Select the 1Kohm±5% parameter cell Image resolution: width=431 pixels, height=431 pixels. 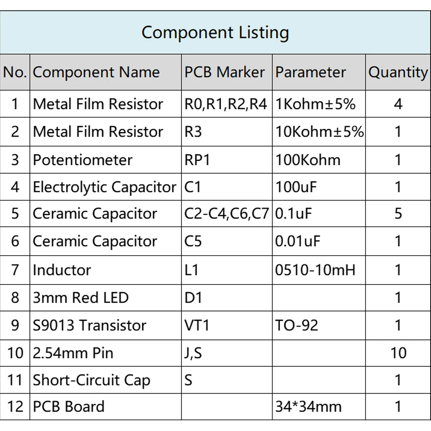319,104
